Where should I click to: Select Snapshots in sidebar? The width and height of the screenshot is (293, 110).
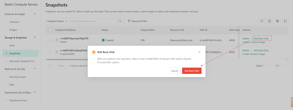click(21, 53)
